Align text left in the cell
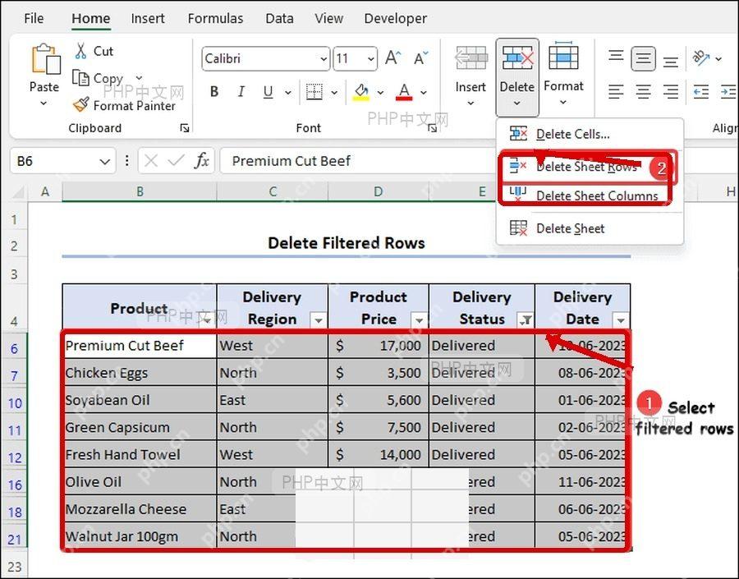 [x=616, y=91]
